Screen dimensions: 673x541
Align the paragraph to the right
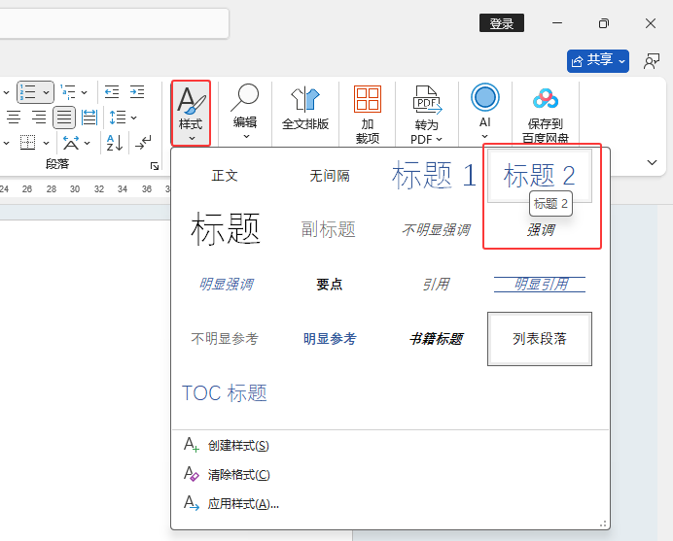[39, 118]
